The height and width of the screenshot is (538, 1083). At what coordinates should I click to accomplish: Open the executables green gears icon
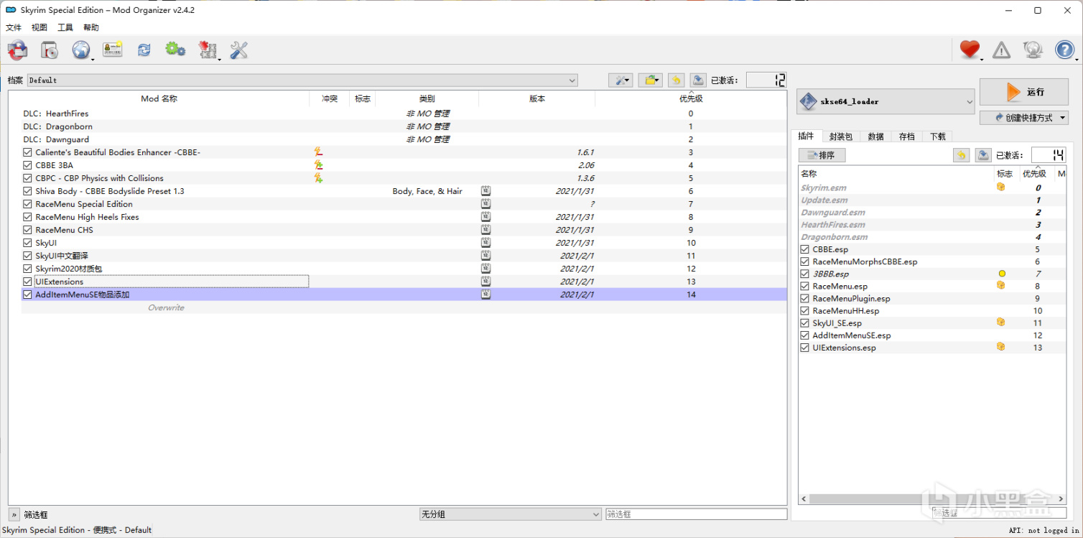pos(175,50)
